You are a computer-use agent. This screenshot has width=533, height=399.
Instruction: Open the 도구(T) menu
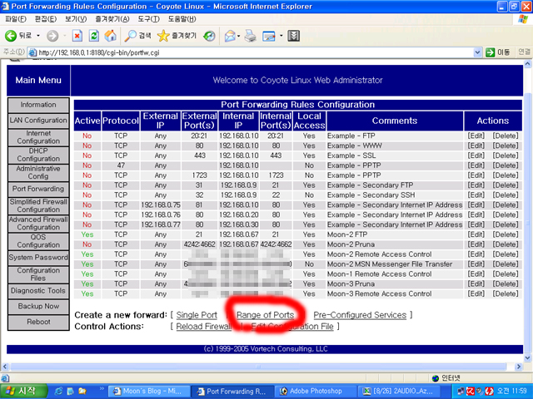pyautogui.click(x=148, y=19)
